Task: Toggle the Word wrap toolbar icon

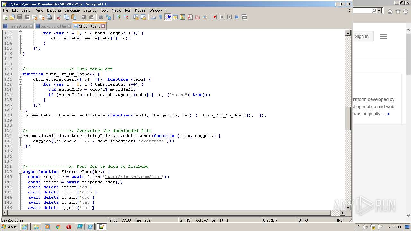Action: pyautogui.click(x=153, y=17)
